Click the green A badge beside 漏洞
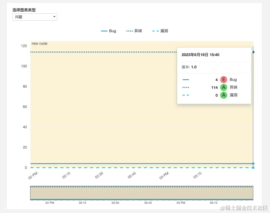270x213 pixels. click(223, 95)
